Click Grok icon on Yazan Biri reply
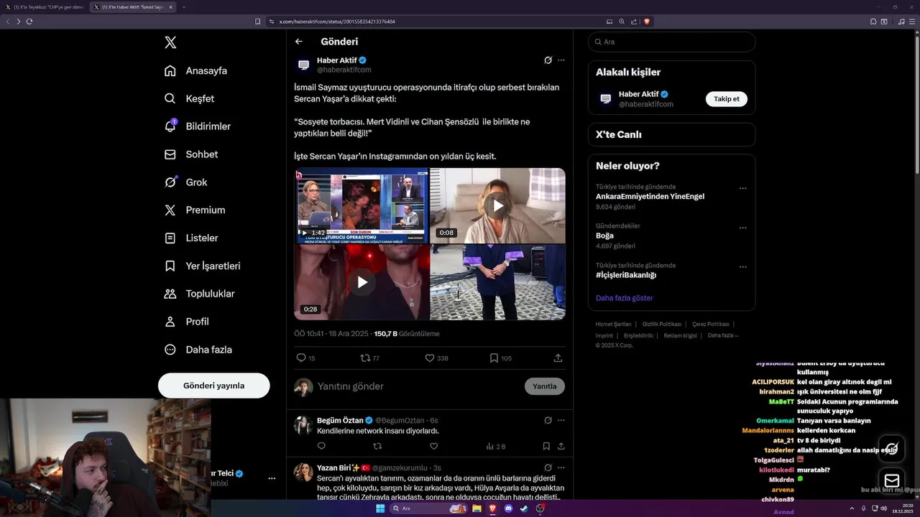This screenshot has height=517, width=920. (x=548, y=467)
